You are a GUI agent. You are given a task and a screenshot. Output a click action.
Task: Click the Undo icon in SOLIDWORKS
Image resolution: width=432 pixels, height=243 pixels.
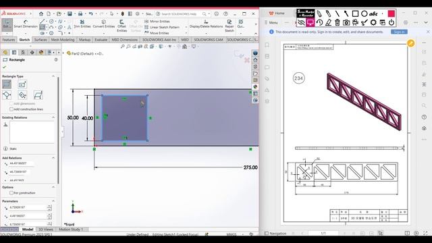pos(90,13)
